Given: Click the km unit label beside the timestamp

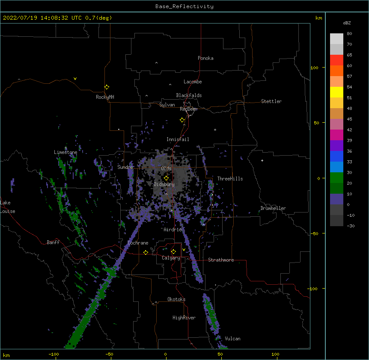Looking at the screenshot, I should (319, 18).
